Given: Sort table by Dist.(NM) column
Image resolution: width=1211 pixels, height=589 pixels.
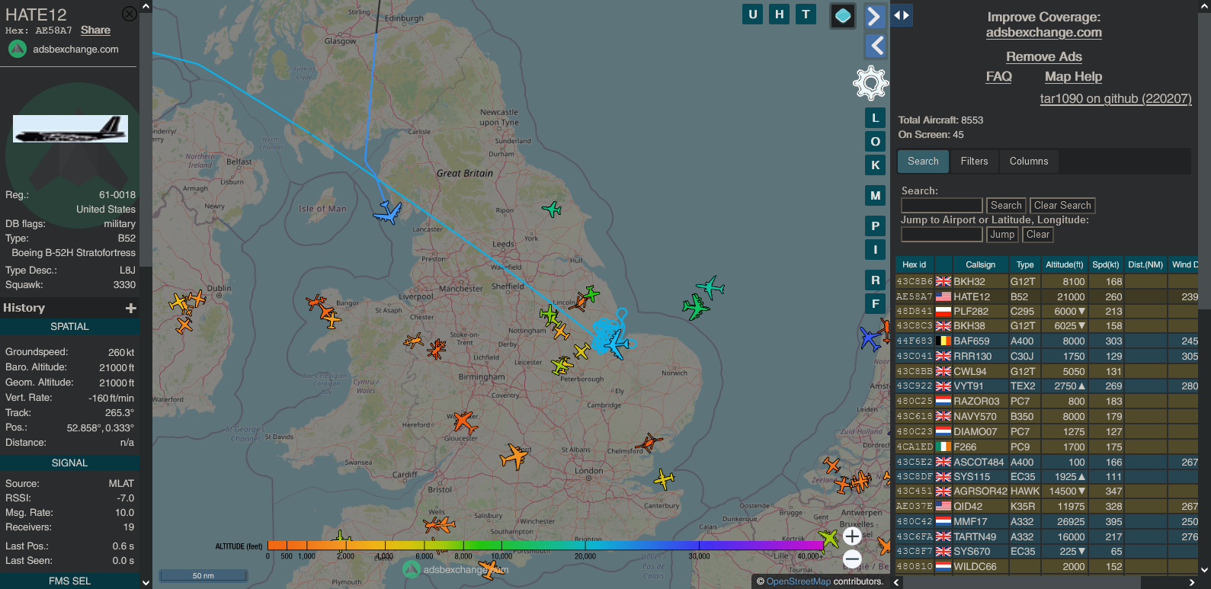Looking at the screenshot, I should 1145,265.
